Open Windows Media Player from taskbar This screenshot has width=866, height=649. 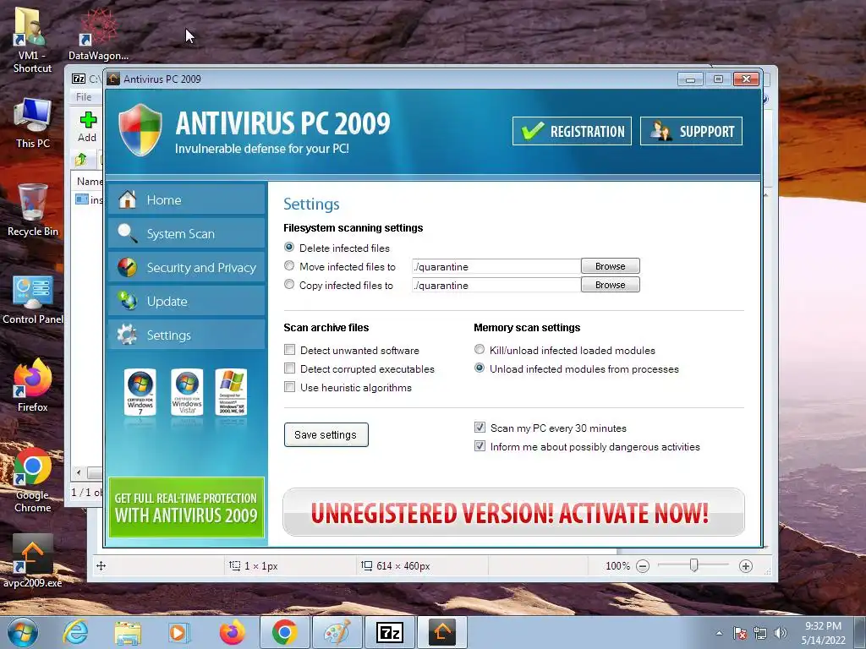[x=178, y=632]
